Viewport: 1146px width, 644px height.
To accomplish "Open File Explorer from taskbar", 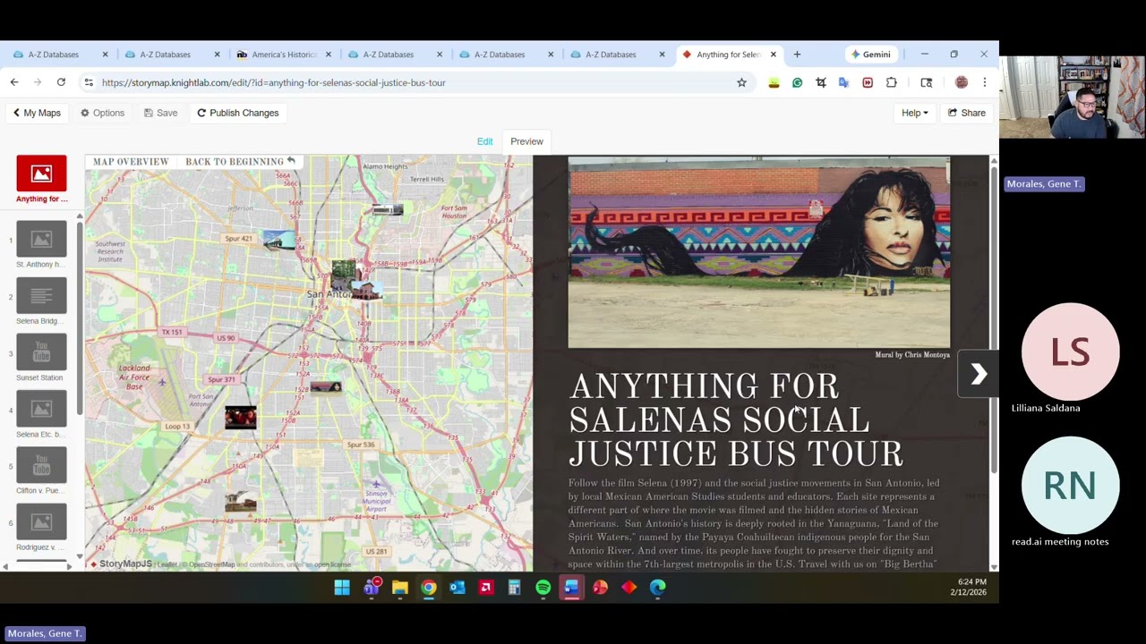I will pos(400,588).
